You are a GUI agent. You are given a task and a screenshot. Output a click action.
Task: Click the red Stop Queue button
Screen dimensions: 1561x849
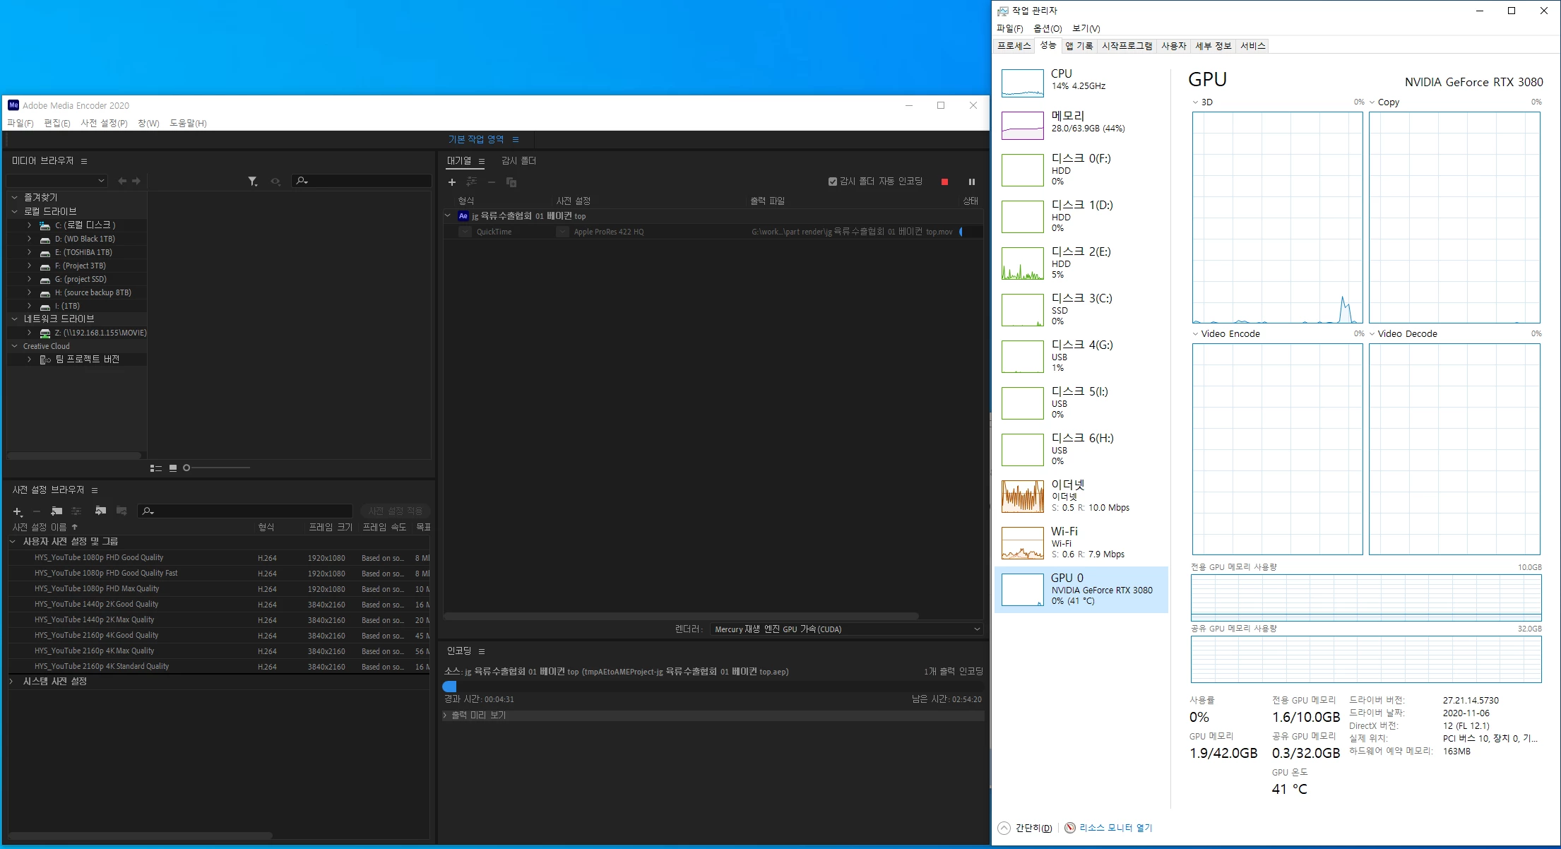point(944,182)
